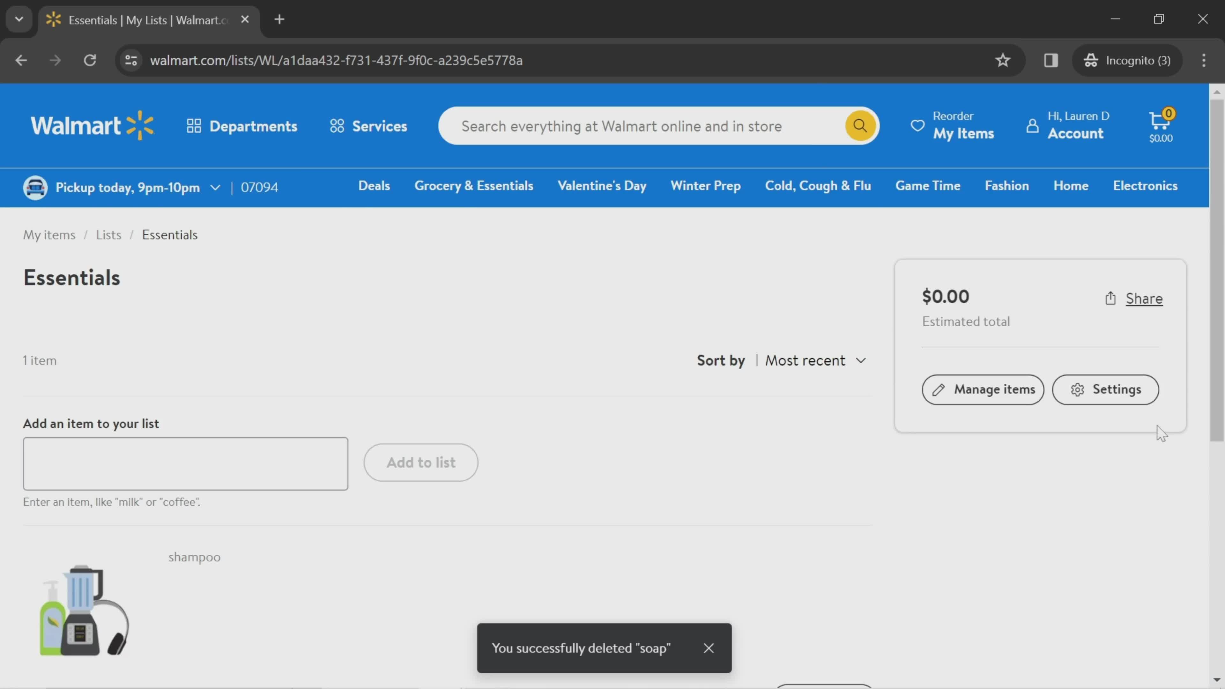Open Valentine's Day category

tap(602, 186)
